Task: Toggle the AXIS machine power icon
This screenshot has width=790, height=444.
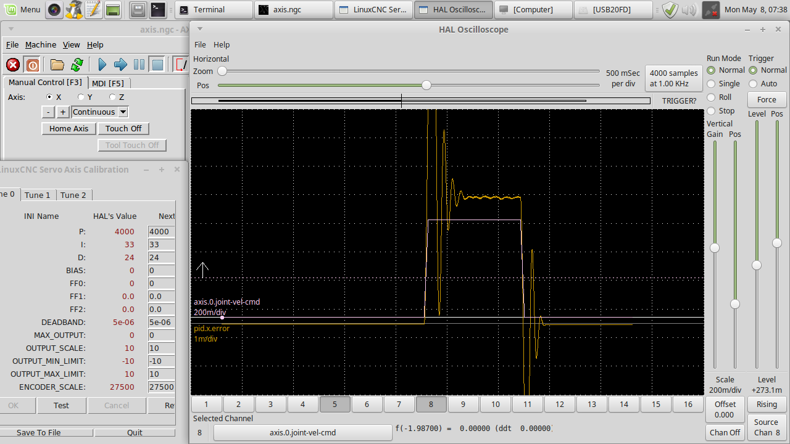Action: click(33, 65)
